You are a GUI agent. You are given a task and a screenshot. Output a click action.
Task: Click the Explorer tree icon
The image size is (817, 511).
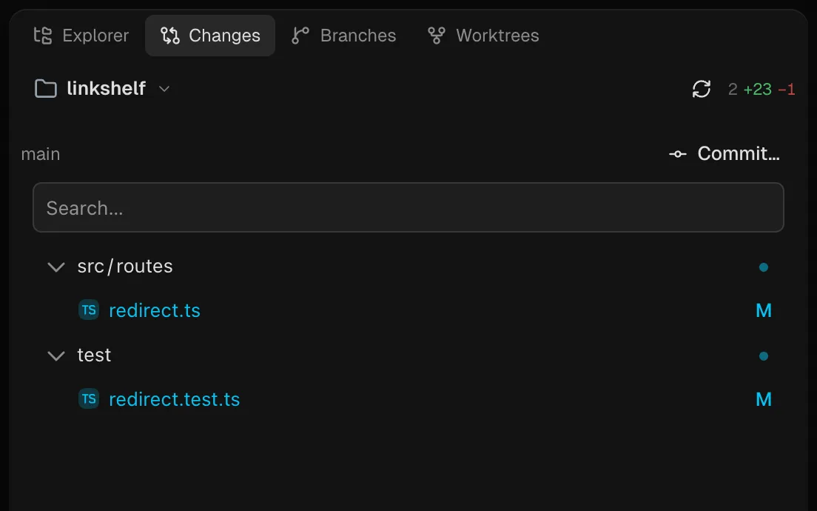43,36
